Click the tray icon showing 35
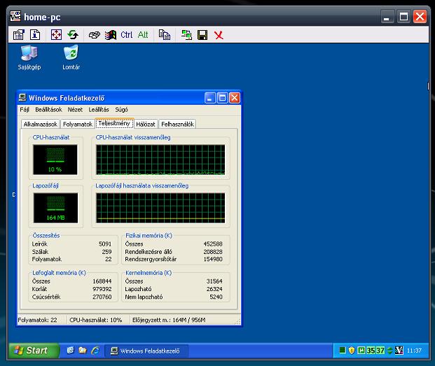This screenshot has width=435, height=366. click(371, 351)
